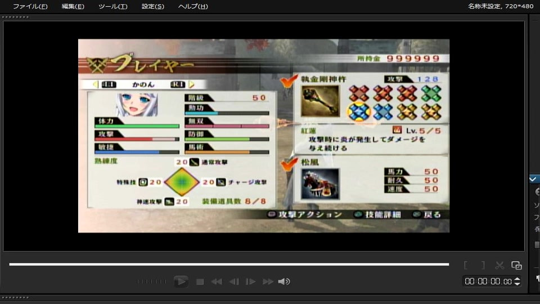Image resolution: width=540 pixels, height=304 pixels.
Task: Select the video preview showing the game screen
Action: pos(264,136)
